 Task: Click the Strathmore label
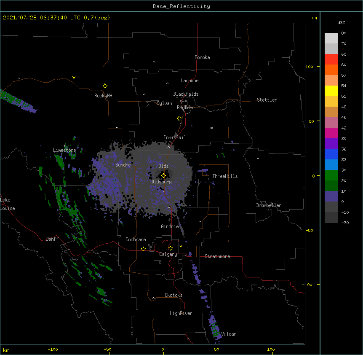coord(217,256)
